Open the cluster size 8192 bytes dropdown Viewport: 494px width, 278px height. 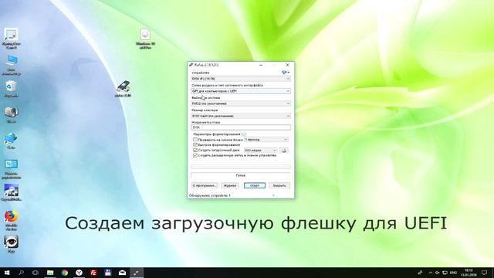click(241, 116)
